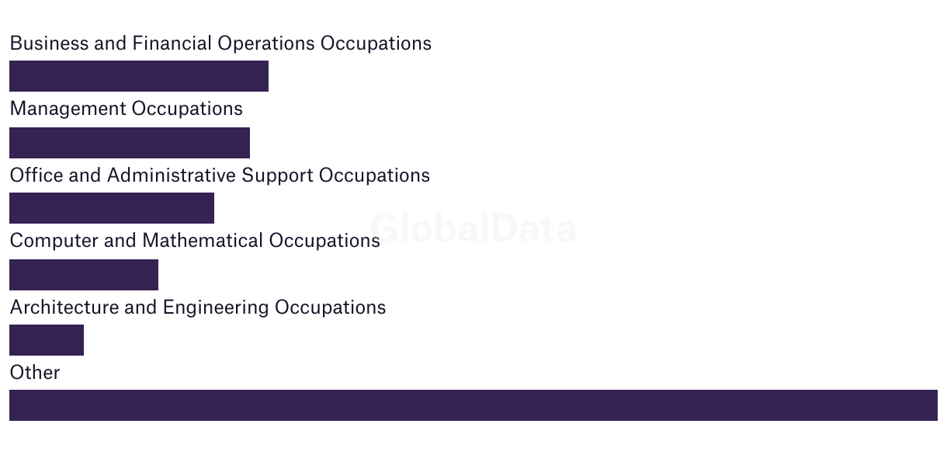
Task: Select the longest bar in the chart
Action: coord(473,405)
